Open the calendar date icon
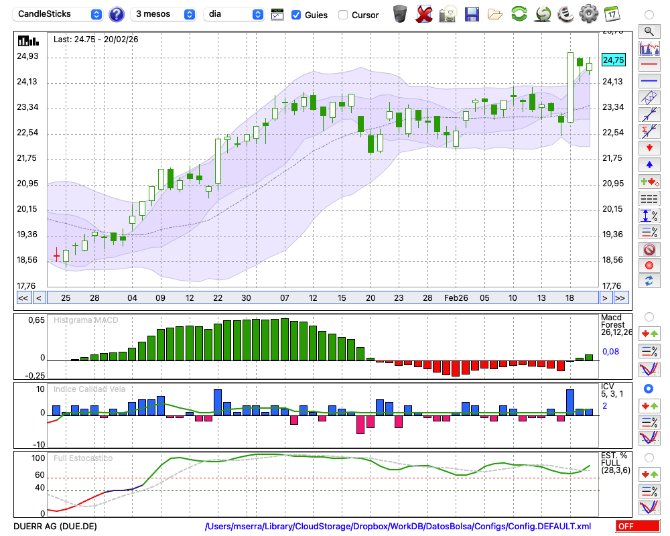 [612, 13]
